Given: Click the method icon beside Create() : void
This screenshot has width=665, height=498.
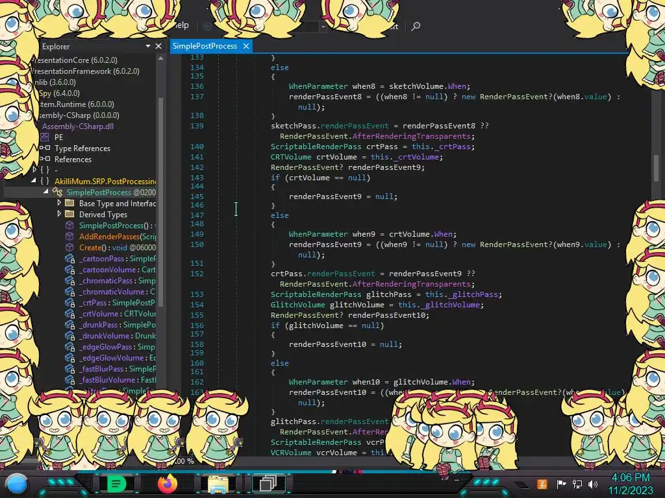Looking at the screenshot, I should point(69,247).
